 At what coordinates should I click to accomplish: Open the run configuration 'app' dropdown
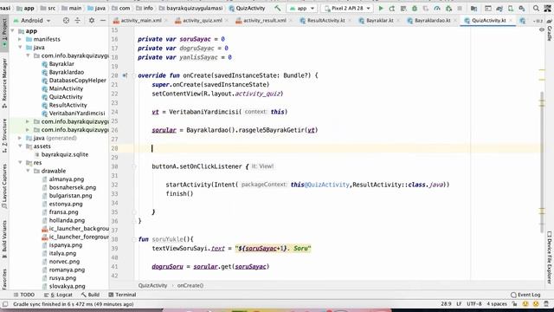pos(302,8)
